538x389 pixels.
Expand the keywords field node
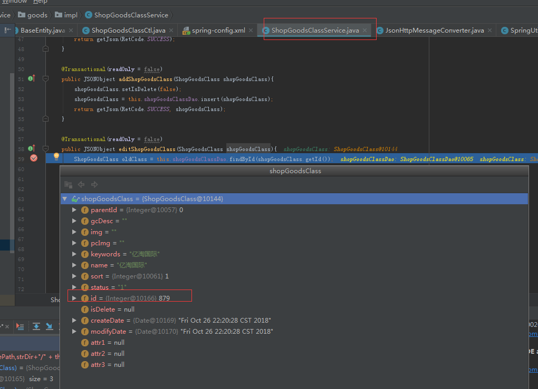click(x=74, y=254)
